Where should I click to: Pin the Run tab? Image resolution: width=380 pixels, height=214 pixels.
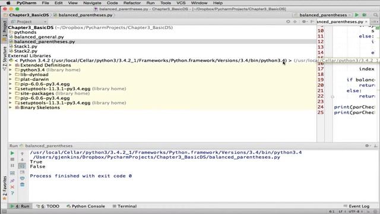pos(12,181)
